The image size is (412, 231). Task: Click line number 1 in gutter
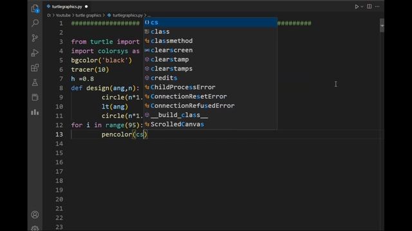coord(61,23)
